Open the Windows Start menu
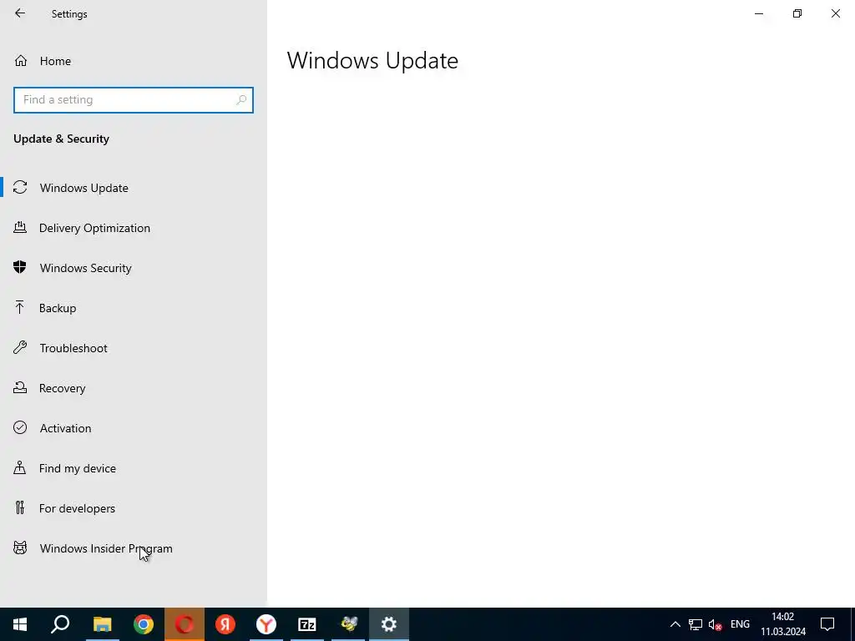The image size is (855, 641). click(x=20, y=624)
